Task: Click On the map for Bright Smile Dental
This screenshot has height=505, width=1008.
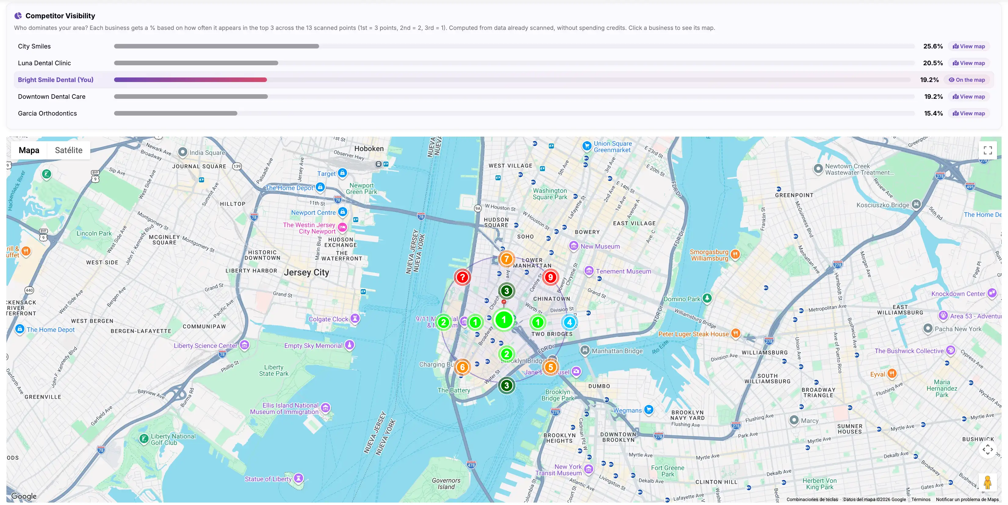Action: point(967,80)
